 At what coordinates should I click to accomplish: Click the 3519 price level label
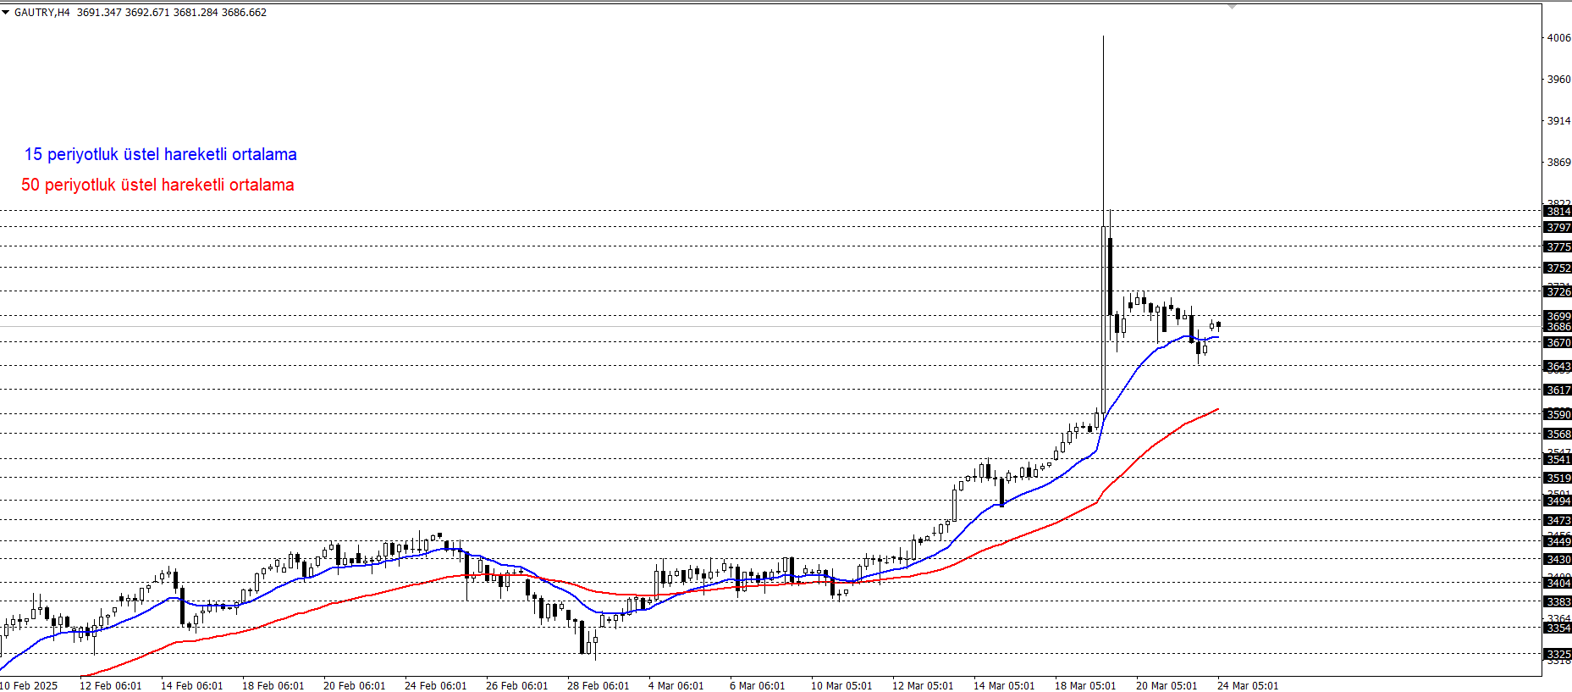coord(1558,478)
